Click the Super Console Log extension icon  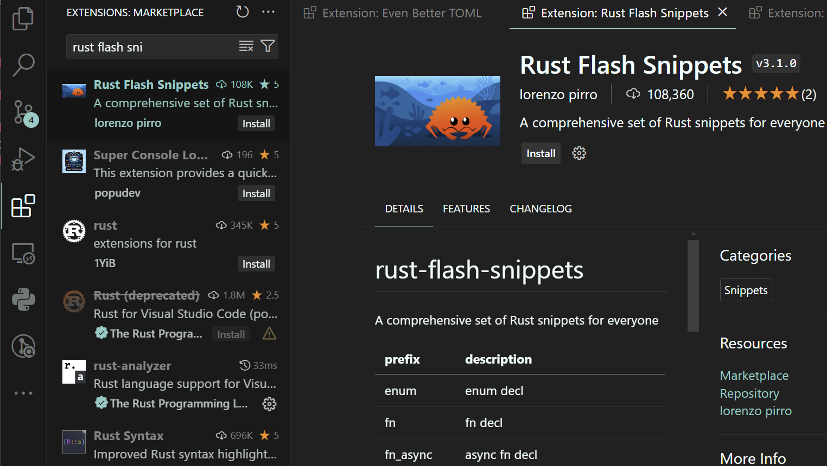[74, 161]
